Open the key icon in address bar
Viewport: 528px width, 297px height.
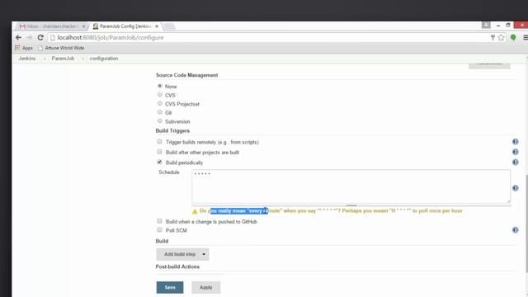pyautogui.click(x=493, y=37)
